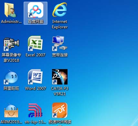Screen dimensions: 138x126
Task: Click the Excel 2007 shortcut icon
Action: [x=35, y=43]
